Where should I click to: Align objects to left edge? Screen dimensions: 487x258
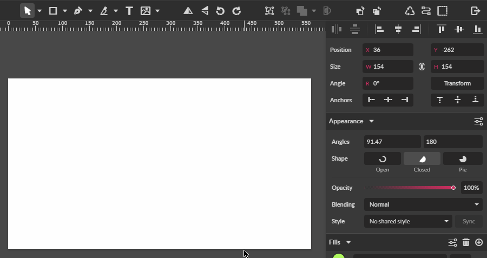[x=379, y=29]
